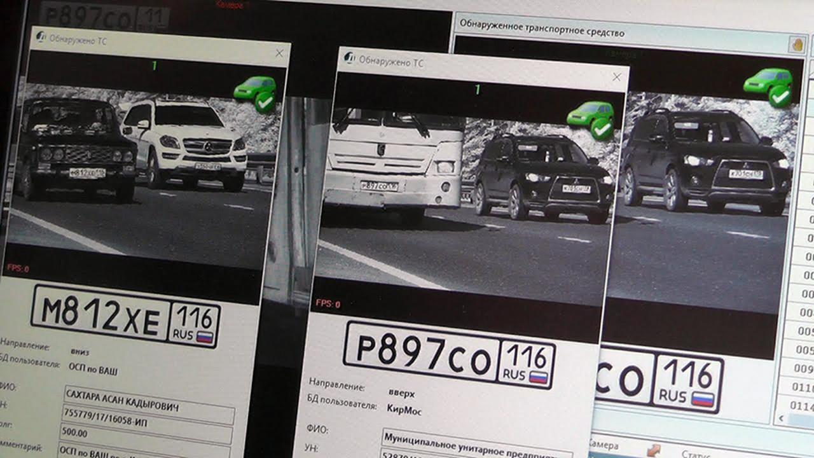Image resolution: width=814 pixels, height=458 pixels.
Task: Click the partly covered plate image ending CO 116 in the right window
Action: 658,380
